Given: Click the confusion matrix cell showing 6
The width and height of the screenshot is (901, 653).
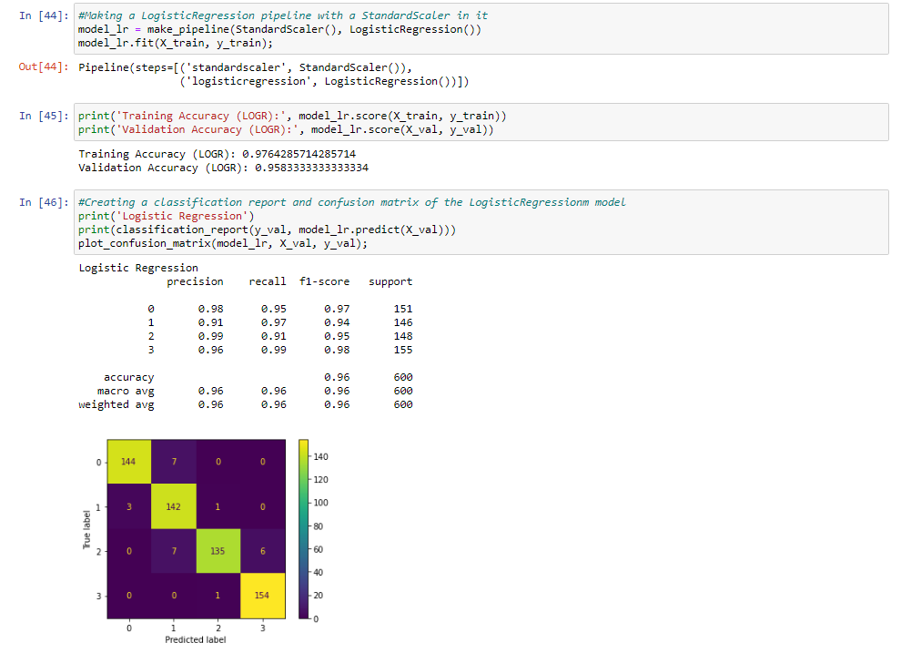Looking at the screenshot, I should [263, 551].
